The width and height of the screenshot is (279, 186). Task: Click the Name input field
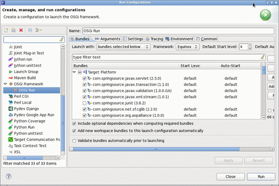point(178,31)
